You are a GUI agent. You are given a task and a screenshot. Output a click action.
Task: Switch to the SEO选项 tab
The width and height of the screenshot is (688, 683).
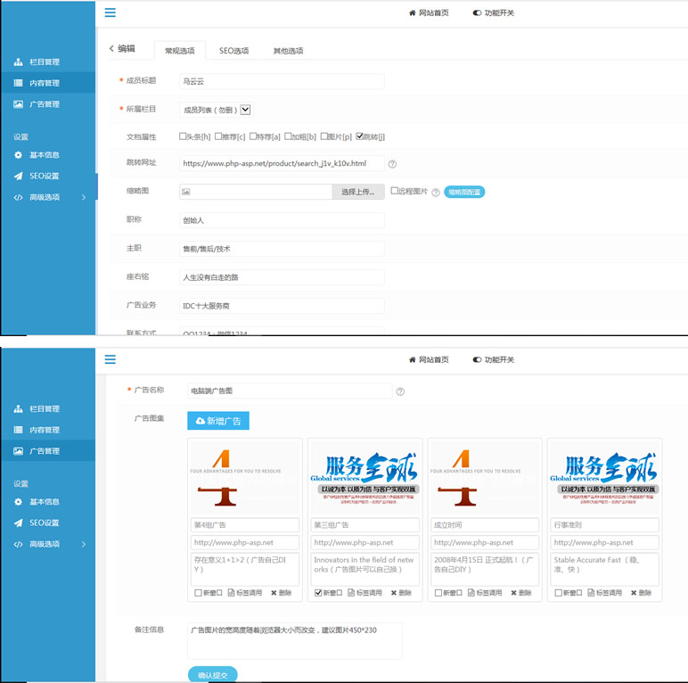[234, 51]
